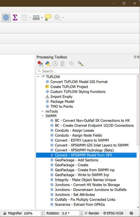Select GeoPackage - Create from SWMM inp
Screen dimensions: 140x217
pyautogui.click(x=85, y=170)
